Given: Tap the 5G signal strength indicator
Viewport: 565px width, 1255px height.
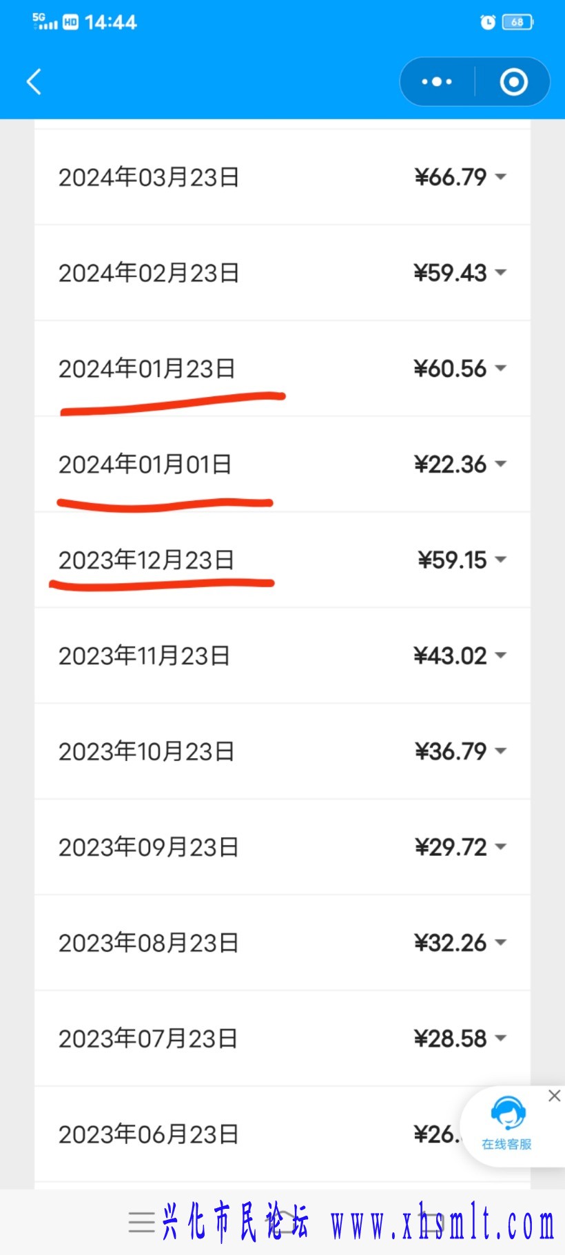Looking at the screenshot, I should pos(45,21).
